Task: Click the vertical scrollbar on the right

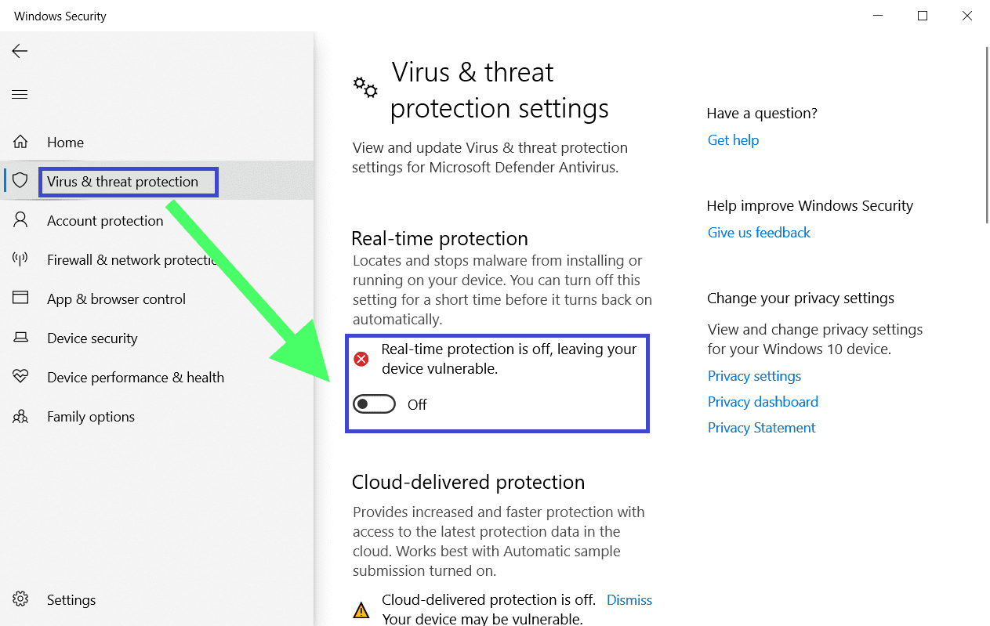Action: pos(986,135)
